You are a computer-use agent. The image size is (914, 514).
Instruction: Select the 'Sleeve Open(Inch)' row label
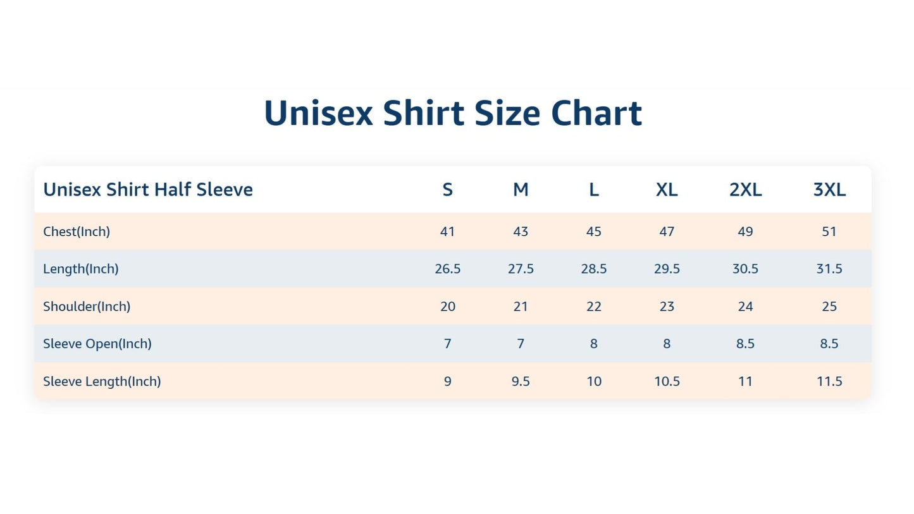(x=97, y=344)
